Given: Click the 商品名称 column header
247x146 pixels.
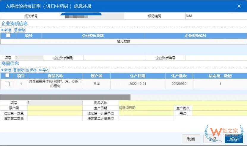Looking at the screenshot, I should click(55, 76).
